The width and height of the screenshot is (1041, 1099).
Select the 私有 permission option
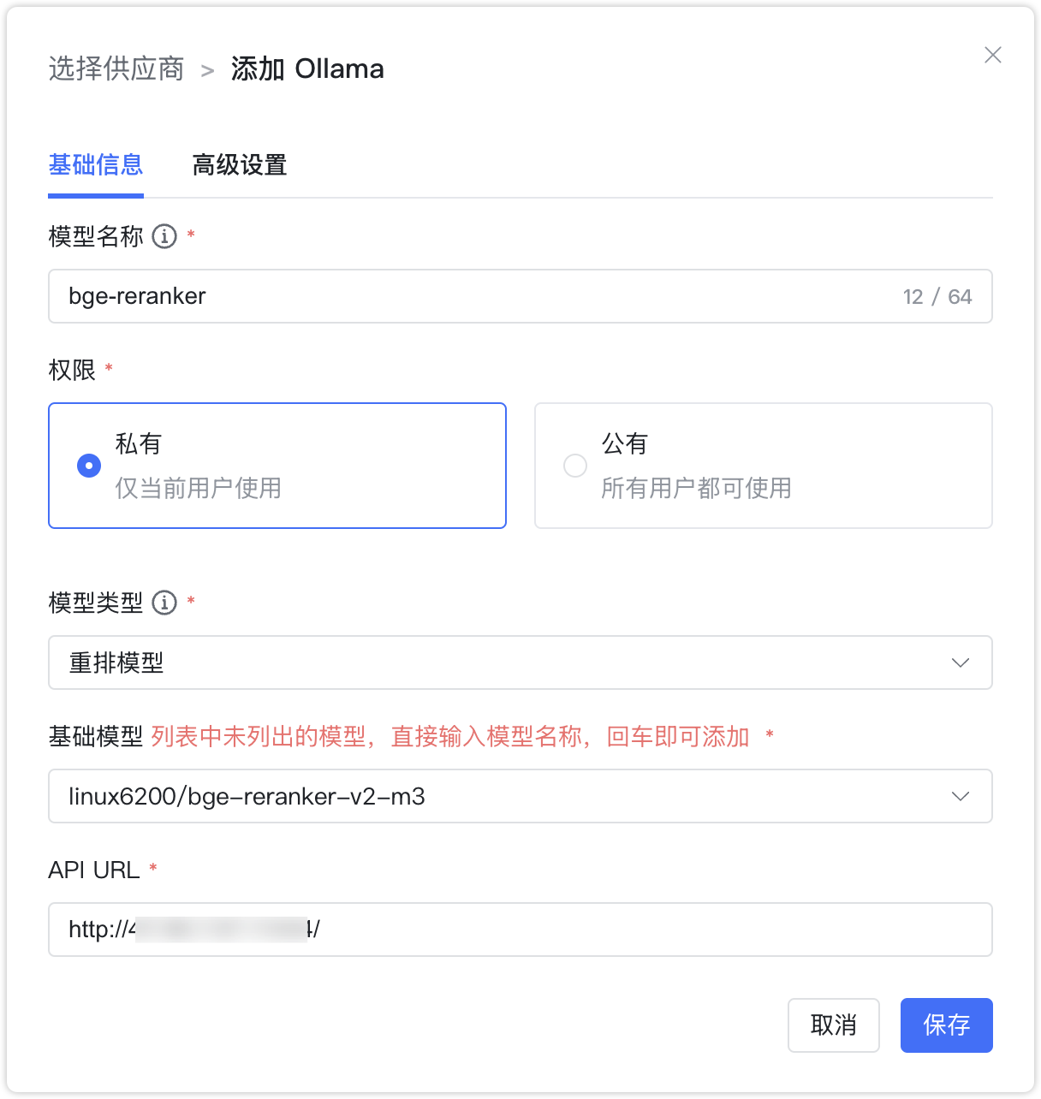point(277,465)
